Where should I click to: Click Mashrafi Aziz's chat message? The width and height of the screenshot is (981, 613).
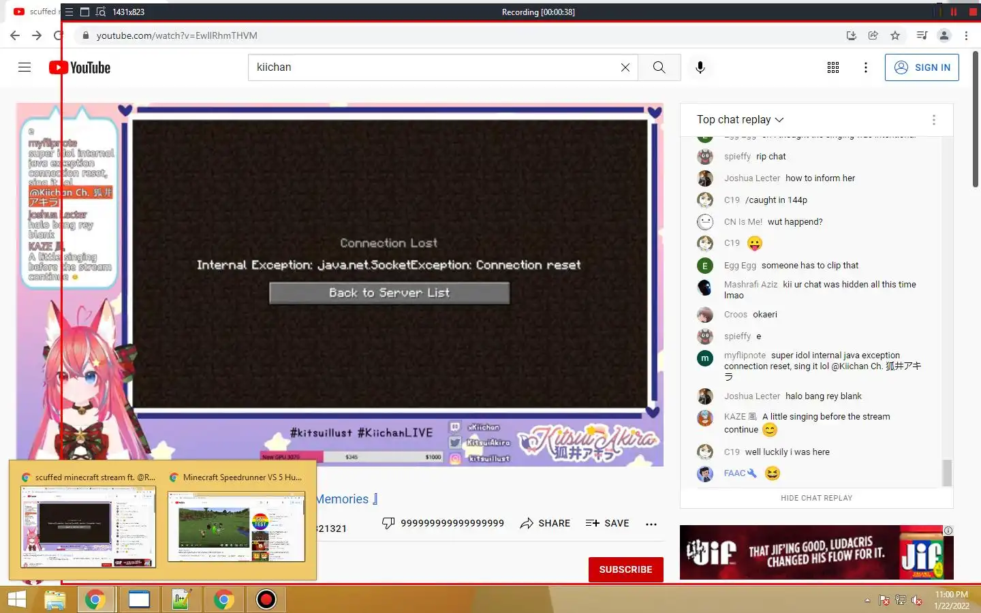click(x=821, y=290)
